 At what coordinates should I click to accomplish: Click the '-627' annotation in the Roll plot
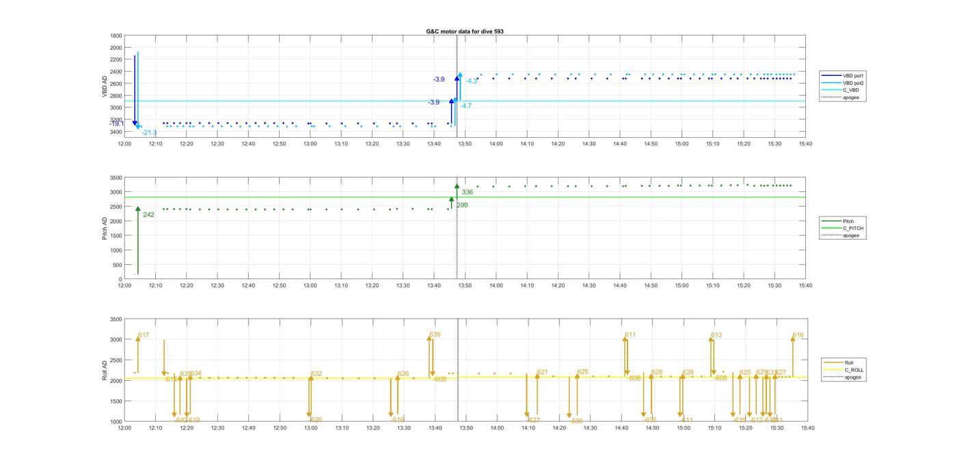(533, 420)
